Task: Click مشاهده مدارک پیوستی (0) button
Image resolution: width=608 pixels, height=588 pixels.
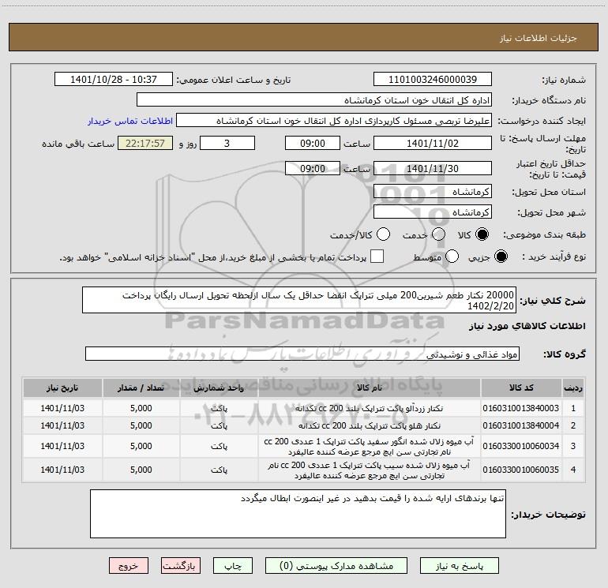Action: 336,566
